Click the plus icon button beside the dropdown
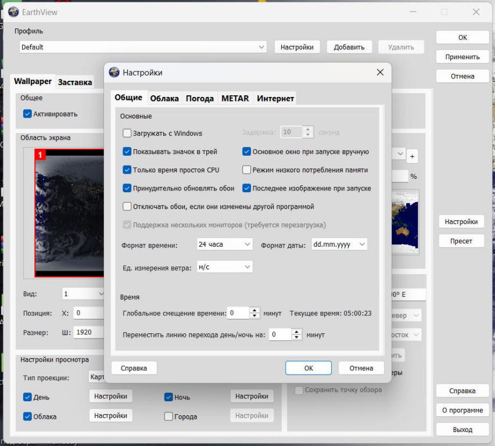 coord(412,156)
